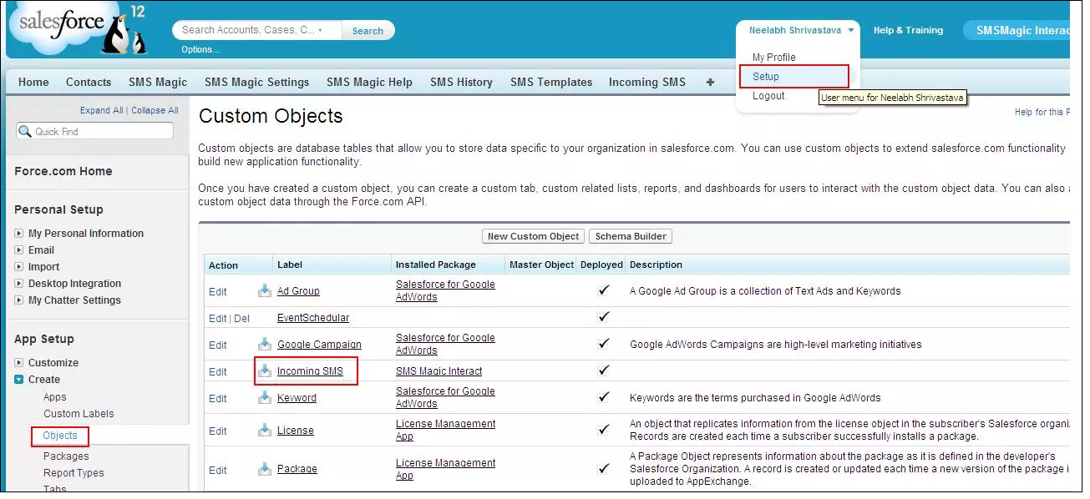
Task: Click the managed package icon beside License
Action: tap(265, 430)
